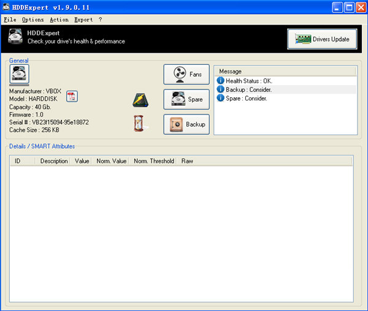The image size is (368, 311).
Task: Click the Drivers Update button
Action: [x=322, y=39]
